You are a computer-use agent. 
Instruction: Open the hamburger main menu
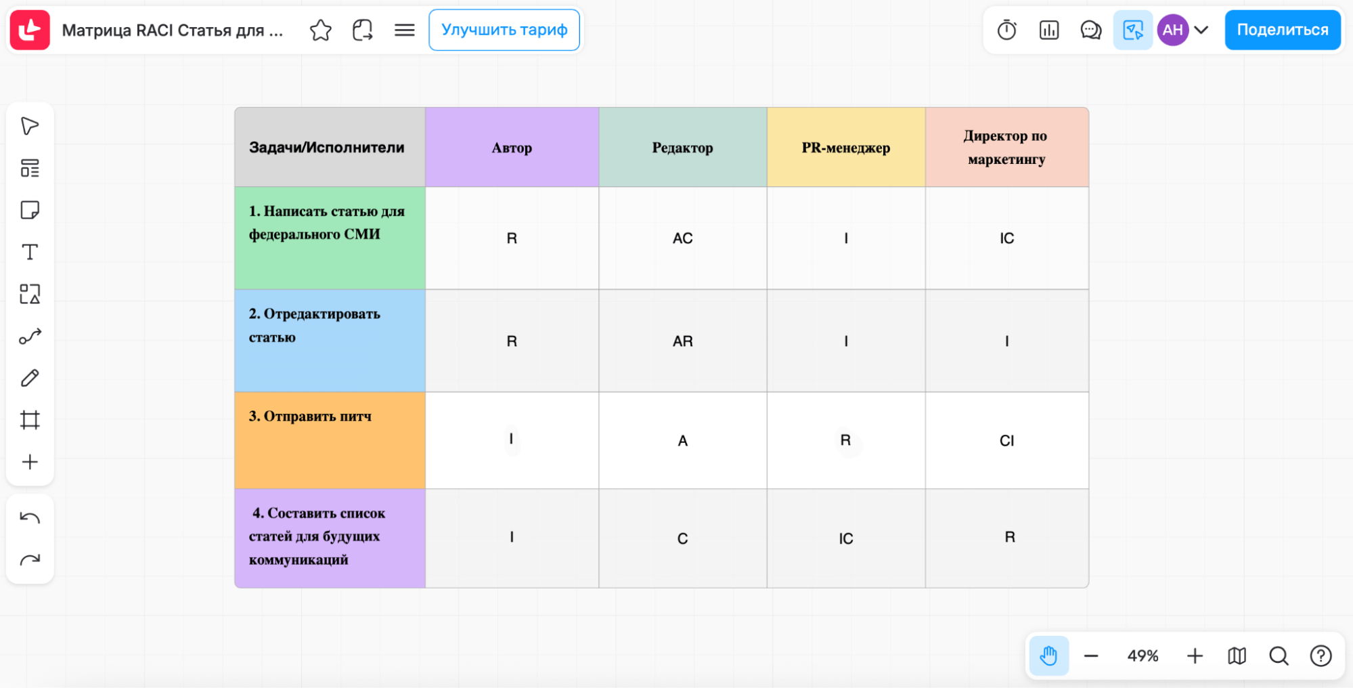click(404, 30)
